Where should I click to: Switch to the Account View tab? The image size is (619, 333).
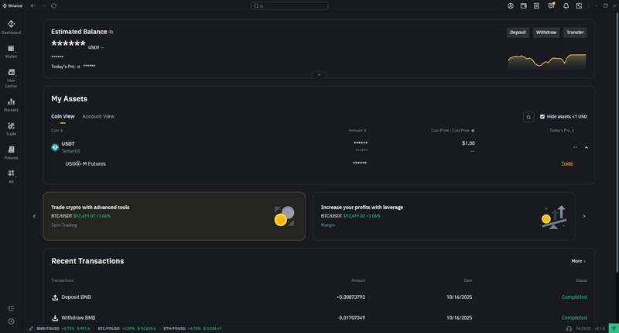pyautogui.click(x=98, y=116)
